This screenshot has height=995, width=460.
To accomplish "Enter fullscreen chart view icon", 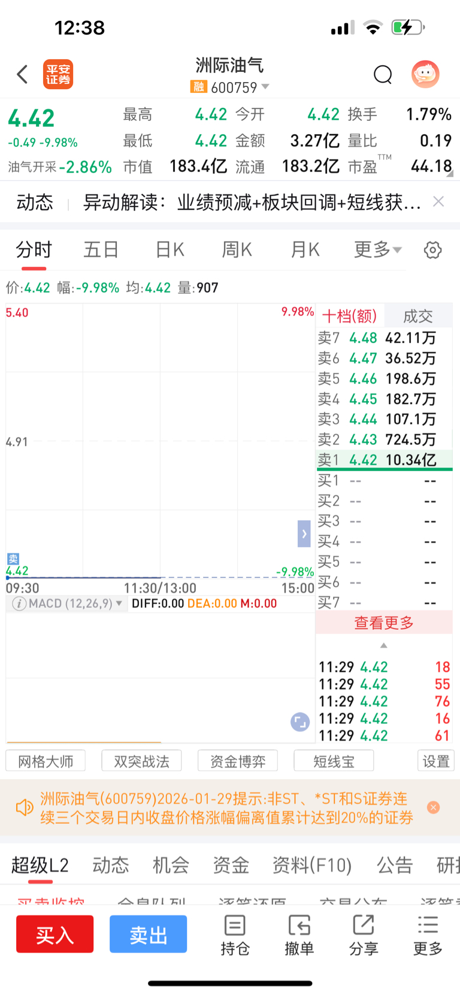I will [300, 722].
